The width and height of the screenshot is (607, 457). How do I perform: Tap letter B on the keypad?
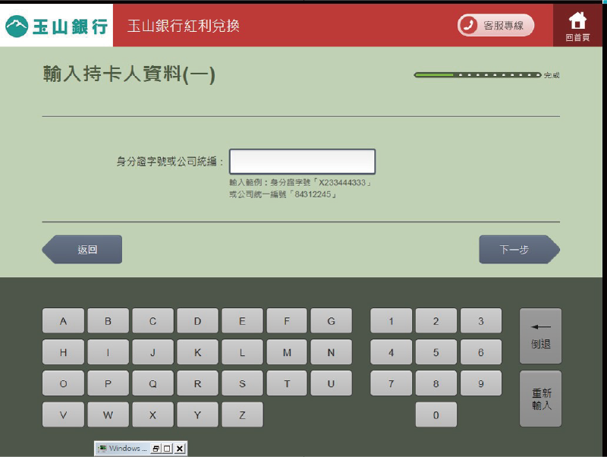click(108, 320)
